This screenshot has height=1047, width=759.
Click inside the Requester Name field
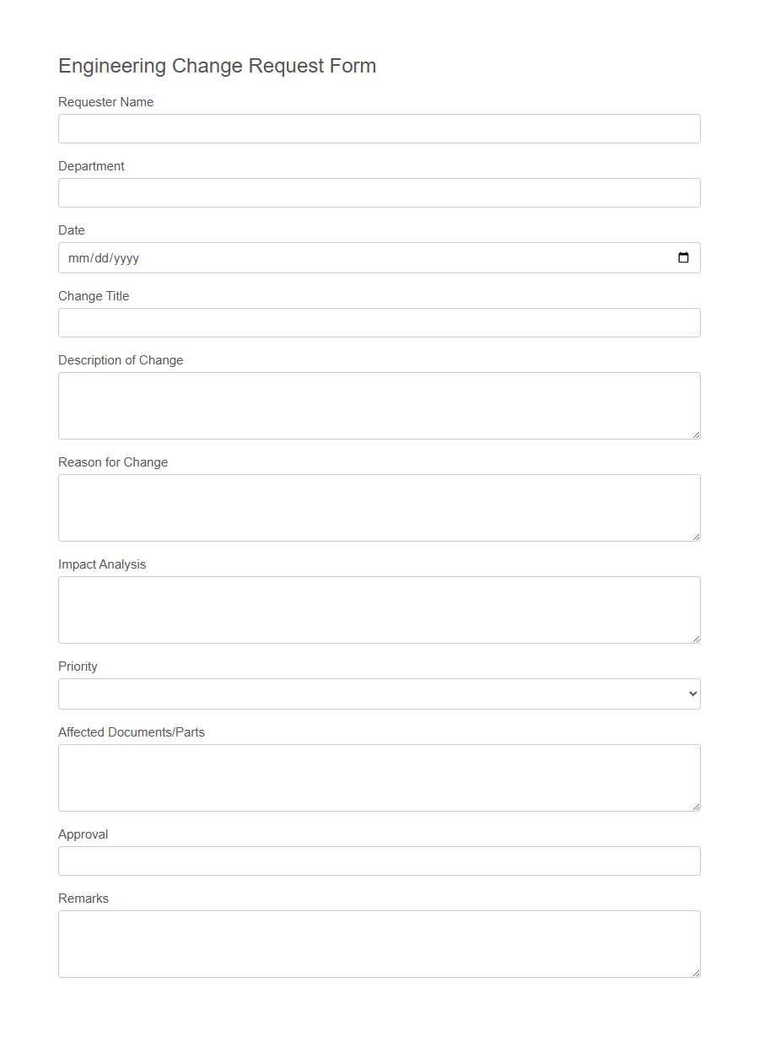coord(379,128)
